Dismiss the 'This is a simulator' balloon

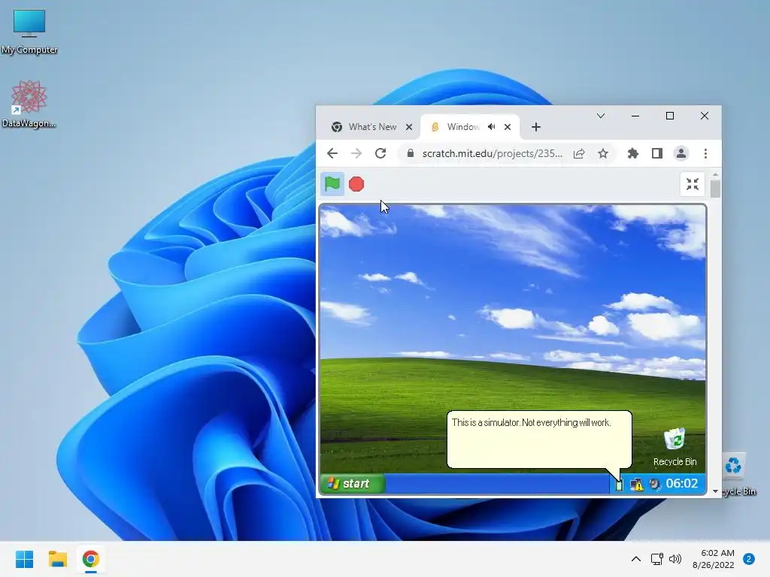539,440
